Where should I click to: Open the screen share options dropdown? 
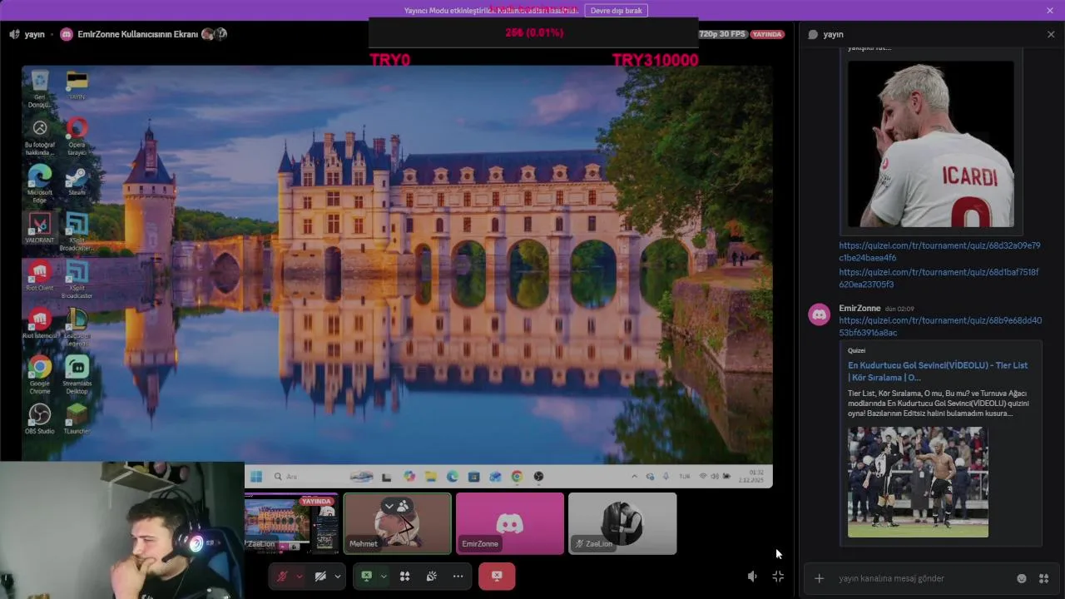(384, 577)
